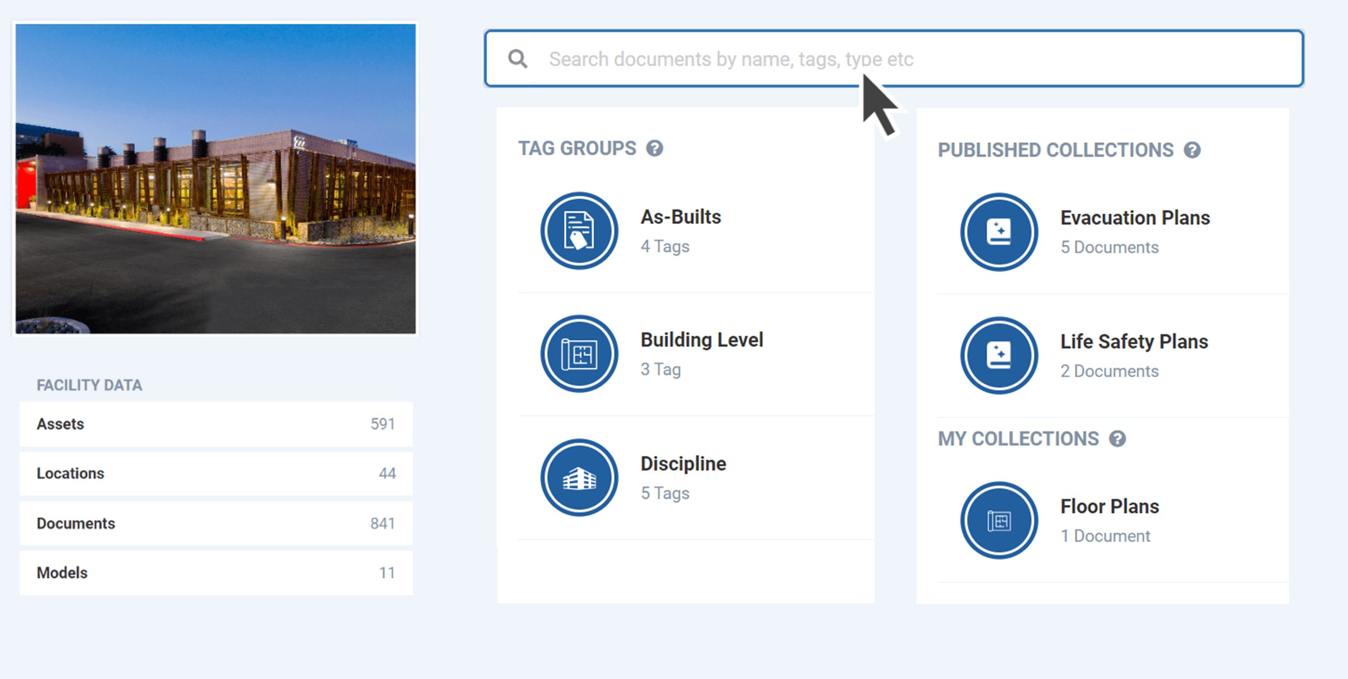Screen dimensions: 1348x679
Task: Open the As-Builts tag group
Action: point(680,217)
